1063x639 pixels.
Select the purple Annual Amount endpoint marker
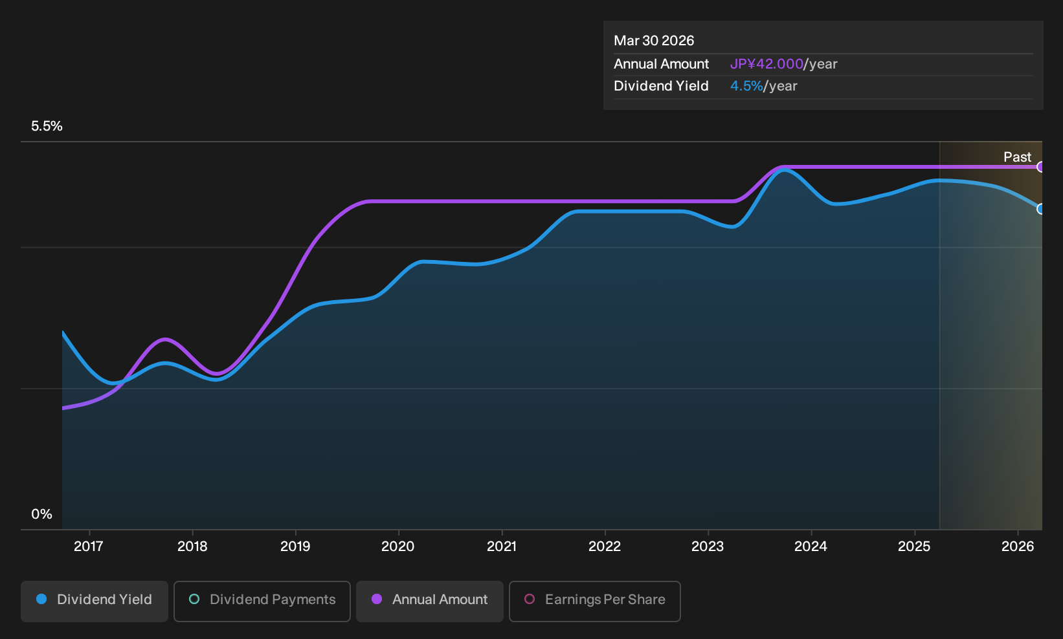(x=1040, y=167)
